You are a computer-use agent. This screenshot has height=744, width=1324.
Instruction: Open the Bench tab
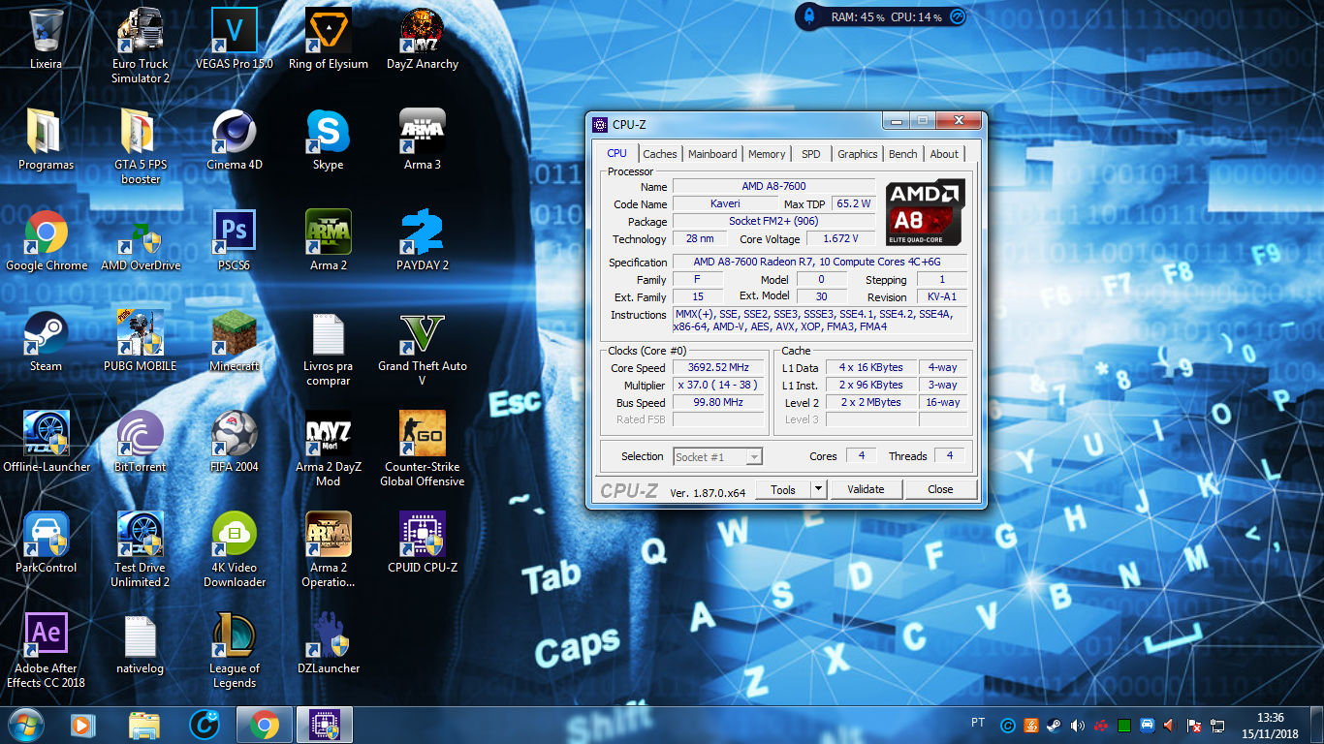(903, 154)
